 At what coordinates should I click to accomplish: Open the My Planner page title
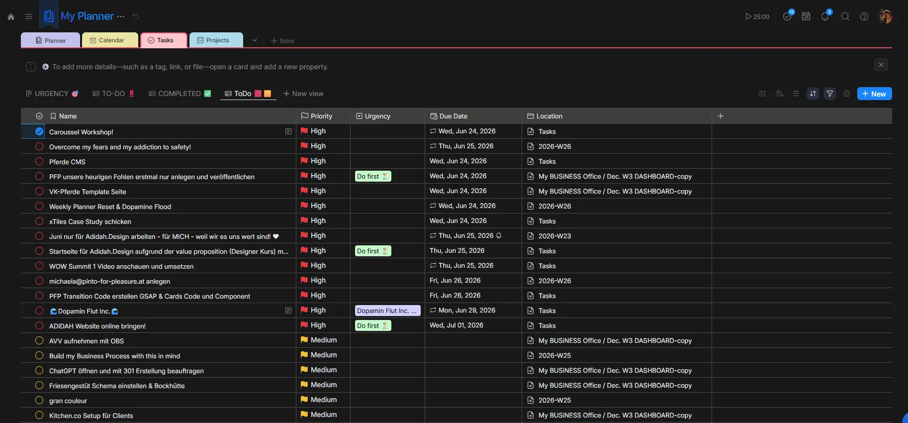pyautogui.click(x=87, y=16)
